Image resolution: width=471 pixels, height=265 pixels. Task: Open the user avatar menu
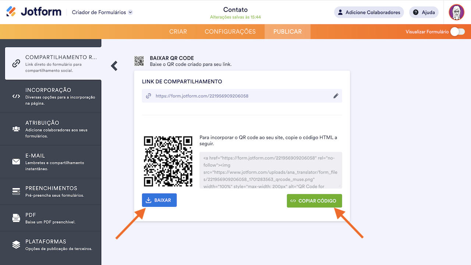point(457,12)
